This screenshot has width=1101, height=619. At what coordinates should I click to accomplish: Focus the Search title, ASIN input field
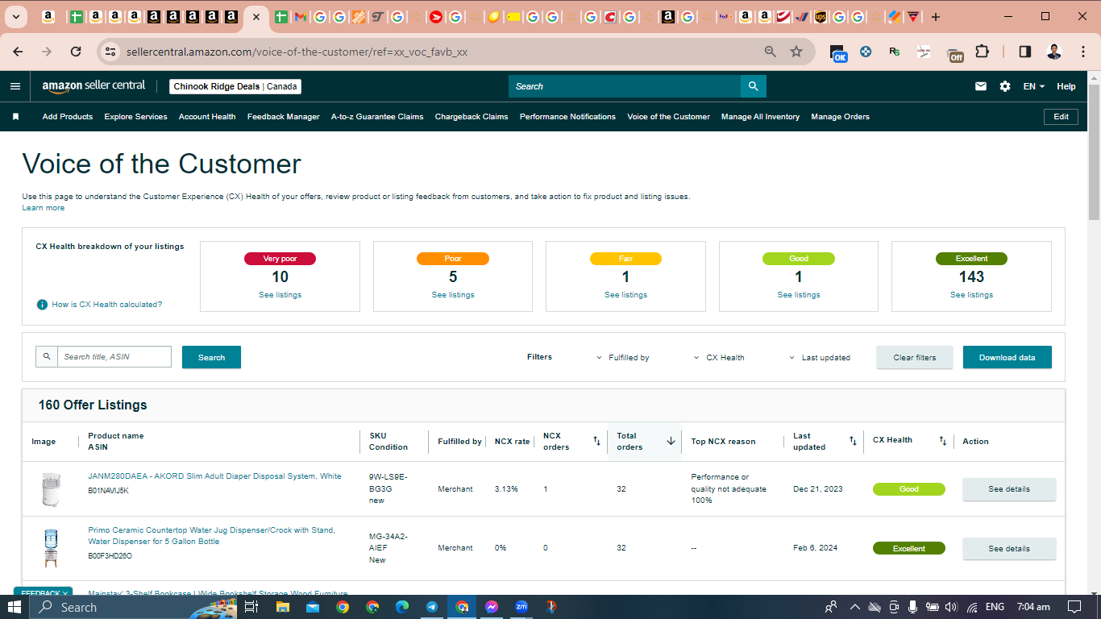(114, 357)
